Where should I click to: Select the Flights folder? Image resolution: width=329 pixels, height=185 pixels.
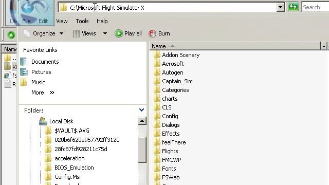coord(170,151)
